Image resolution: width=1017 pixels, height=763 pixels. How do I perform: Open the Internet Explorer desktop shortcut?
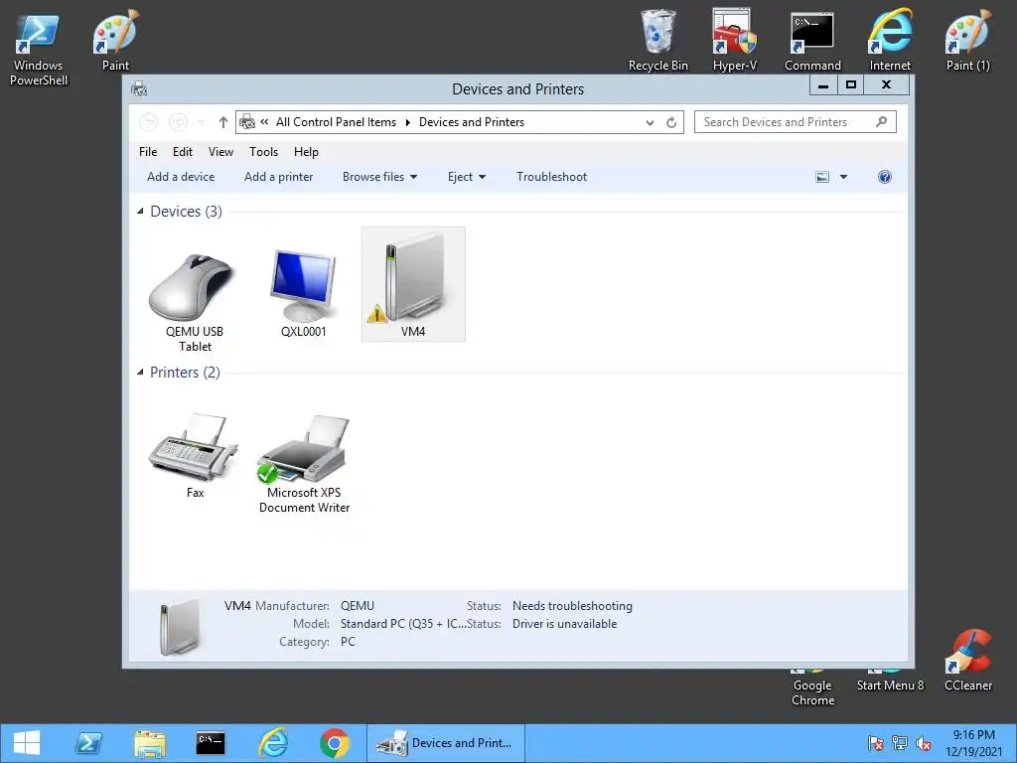(890, 40)
